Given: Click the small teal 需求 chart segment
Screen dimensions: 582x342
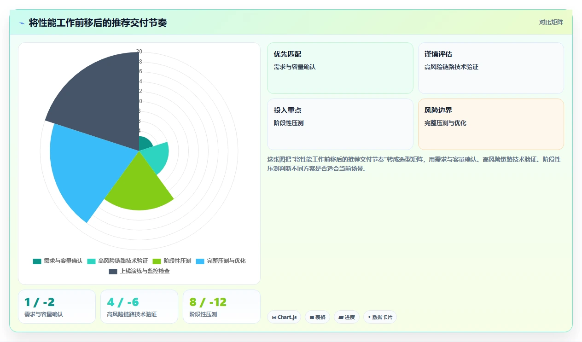Looking at the screenshot, I should (144, 144).
